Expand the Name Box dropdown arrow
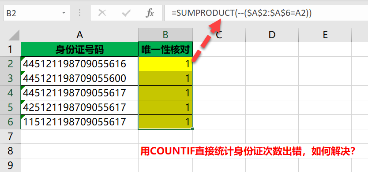The image size is (368, 172). (x=64, y=13)
